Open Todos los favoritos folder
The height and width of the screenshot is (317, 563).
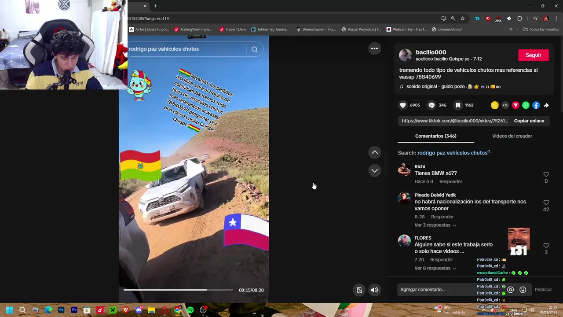coord(541,29)
